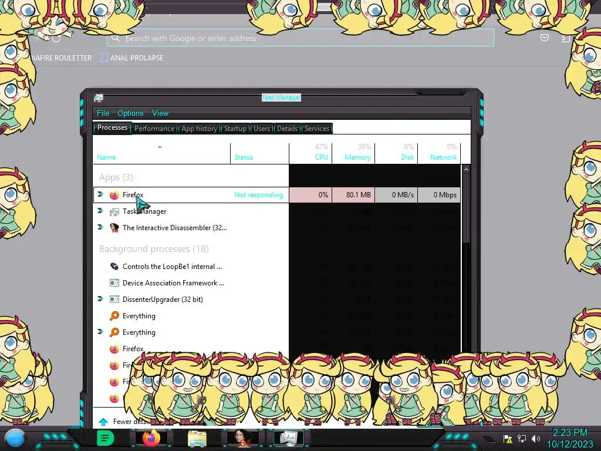
Task: Click the DissenterUpgrader process icon
Action: (114, 299)
